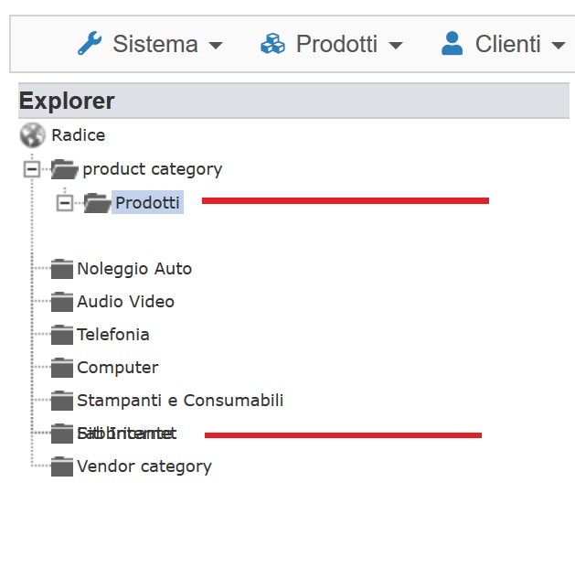Select the Radice root node

78,135
